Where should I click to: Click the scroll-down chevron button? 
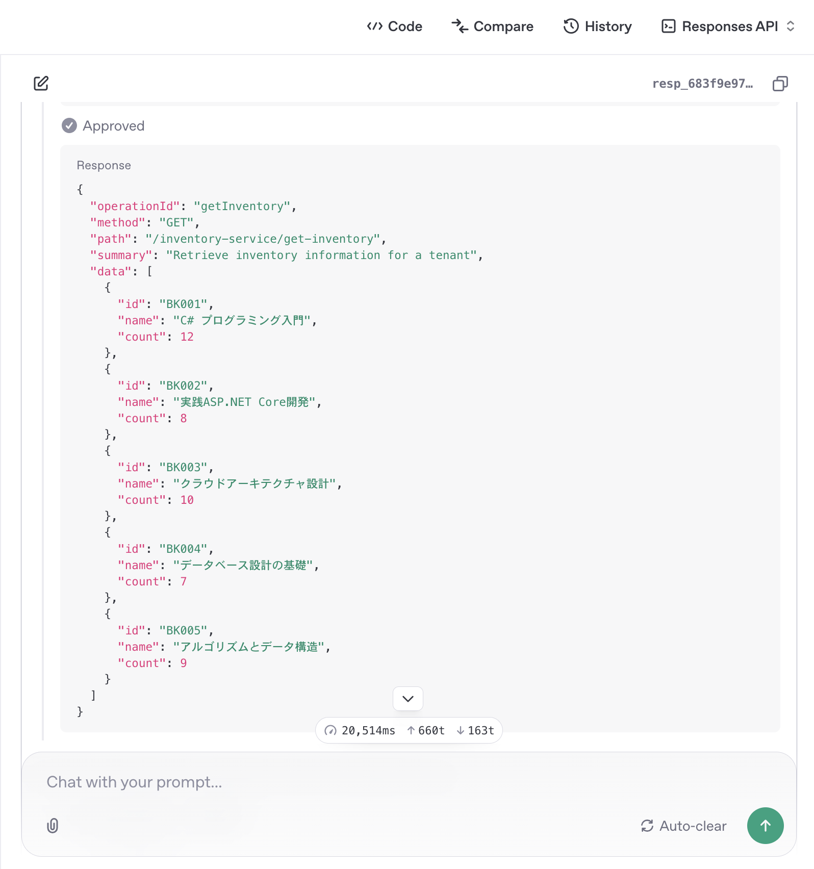[x=408, y=699]
